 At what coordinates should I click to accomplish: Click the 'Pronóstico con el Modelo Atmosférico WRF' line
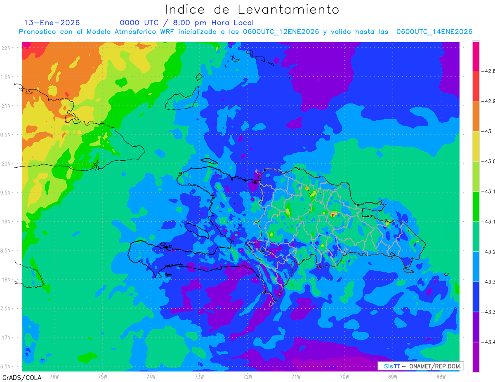[x=245, y=31]
